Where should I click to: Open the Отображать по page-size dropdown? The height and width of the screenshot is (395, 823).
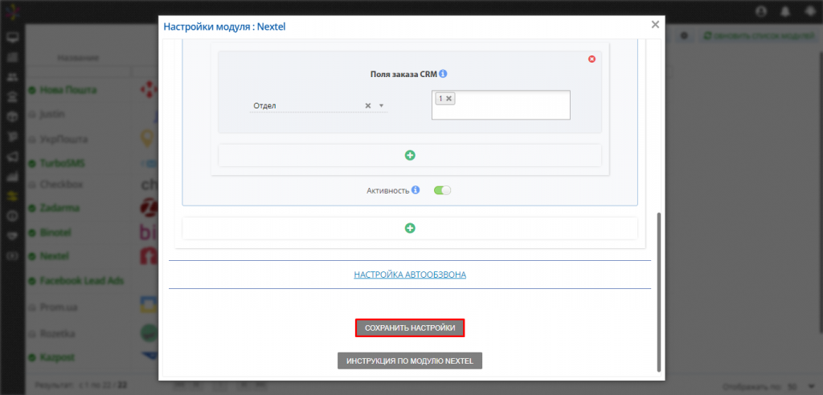pos(800,385)
